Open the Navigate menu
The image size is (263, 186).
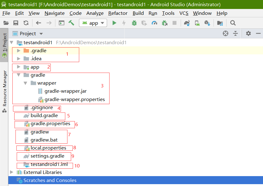point(54,13)
